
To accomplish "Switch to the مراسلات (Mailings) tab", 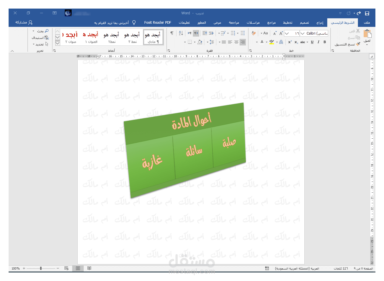I will pyautogui.click(x=253, y=23).
